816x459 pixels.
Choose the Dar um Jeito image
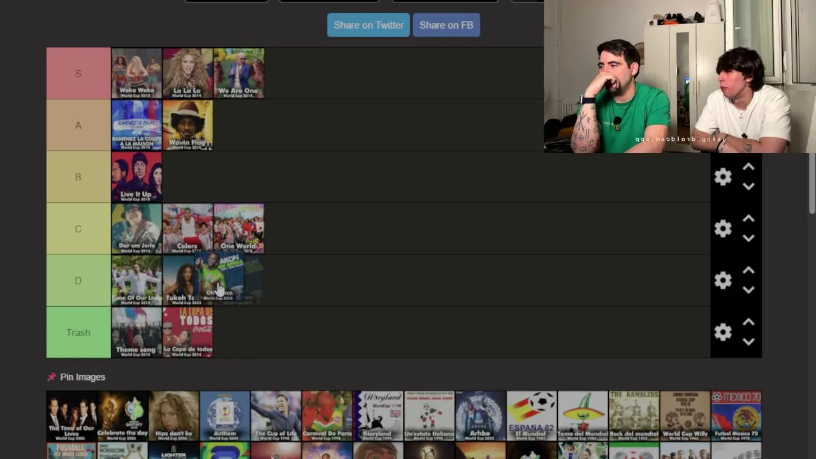click(136, 229)
